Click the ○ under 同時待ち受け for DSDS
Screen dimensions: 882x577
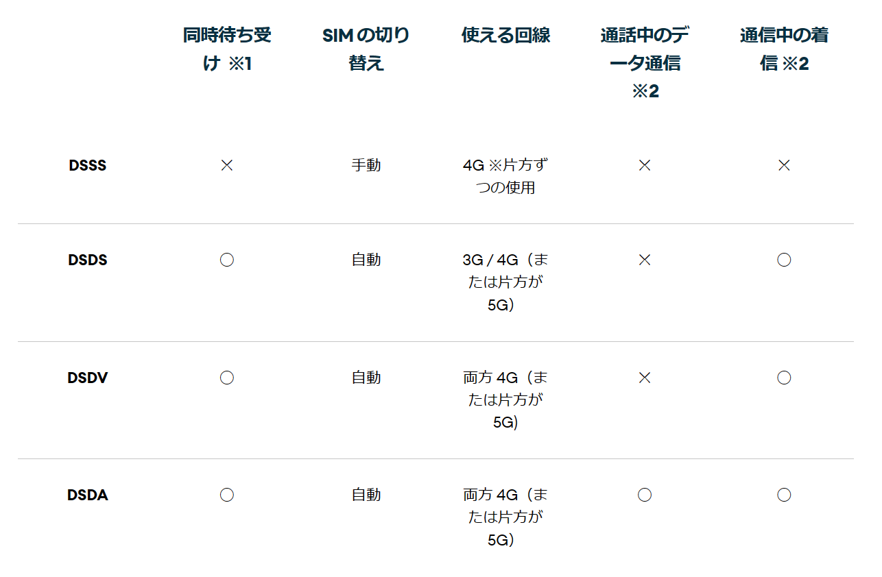227,260
